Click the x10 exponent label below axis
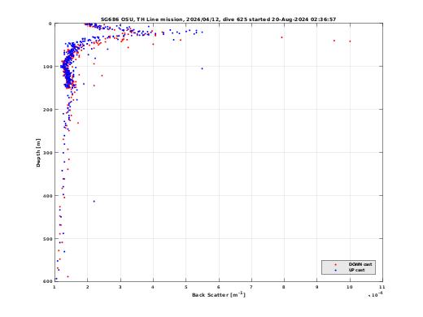 [376, 294]
